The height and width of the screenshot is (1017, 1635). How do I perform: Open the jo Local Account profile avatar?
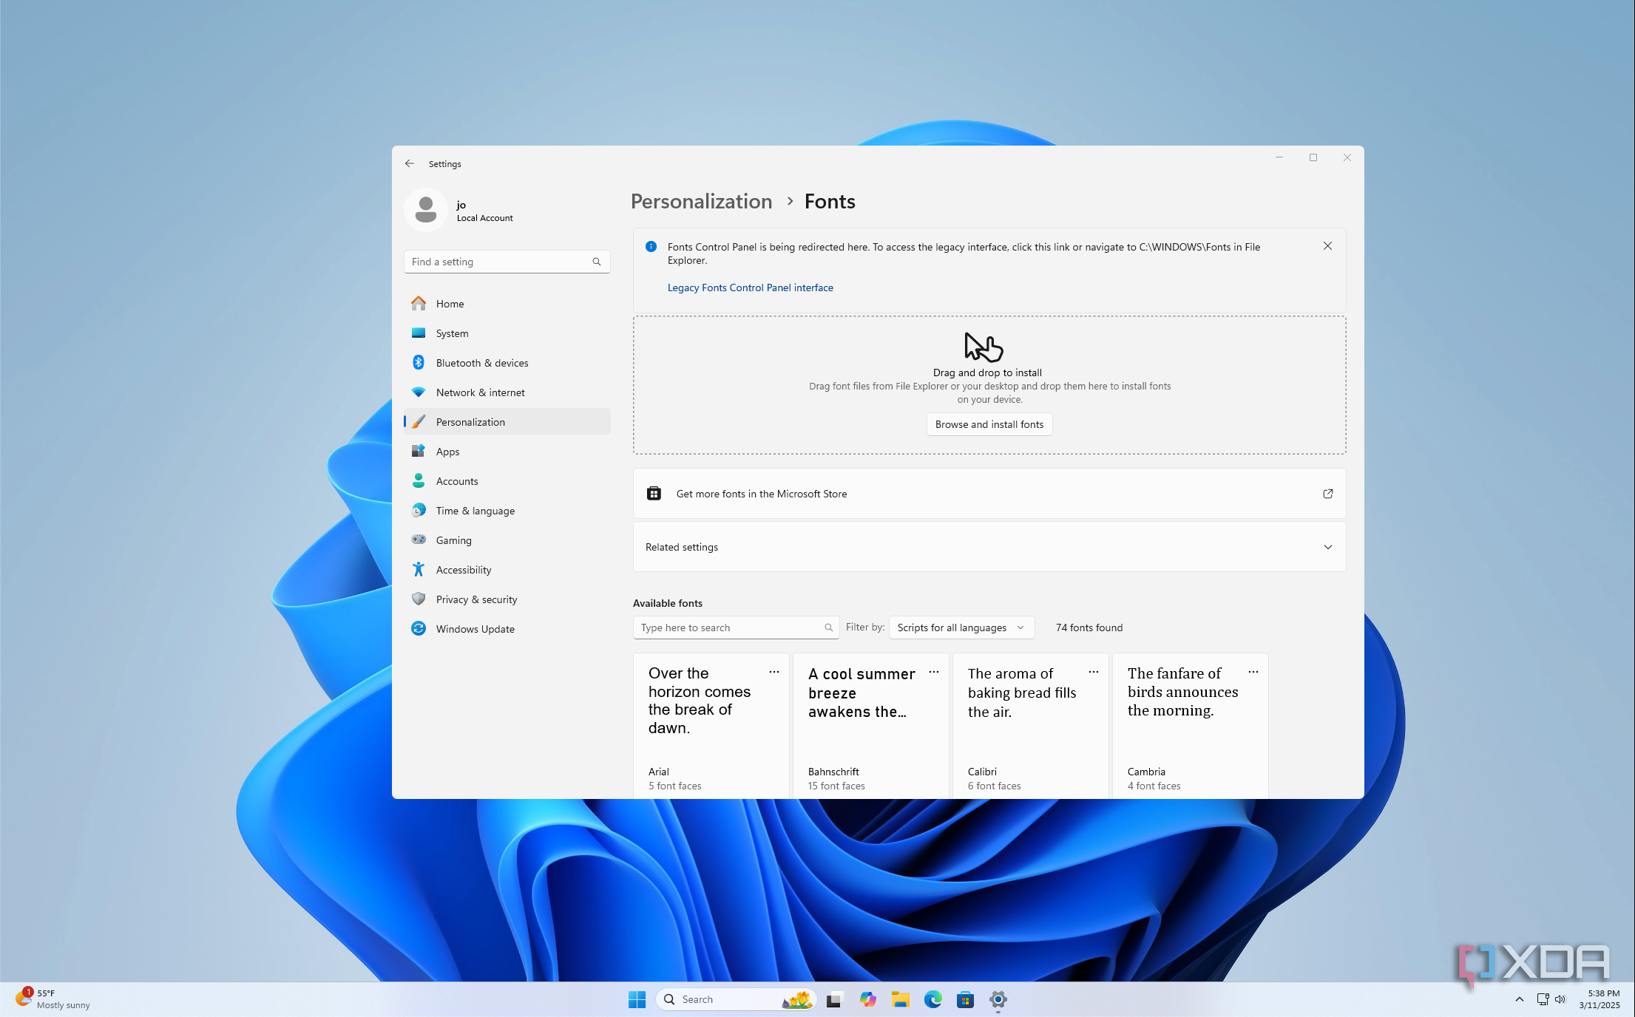pos(425,210)
